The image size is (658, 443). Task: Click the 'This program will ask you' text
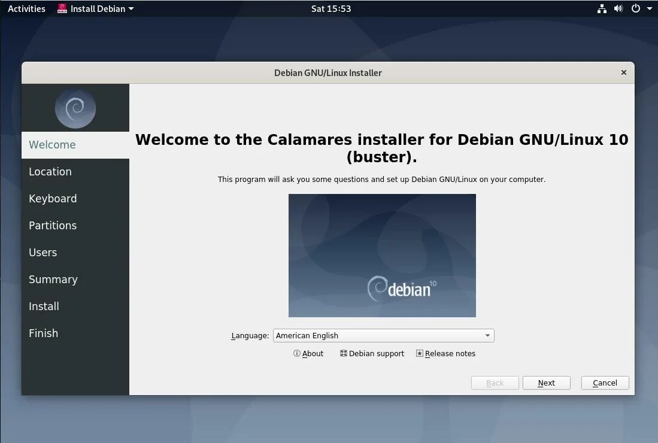pos(381,179)
